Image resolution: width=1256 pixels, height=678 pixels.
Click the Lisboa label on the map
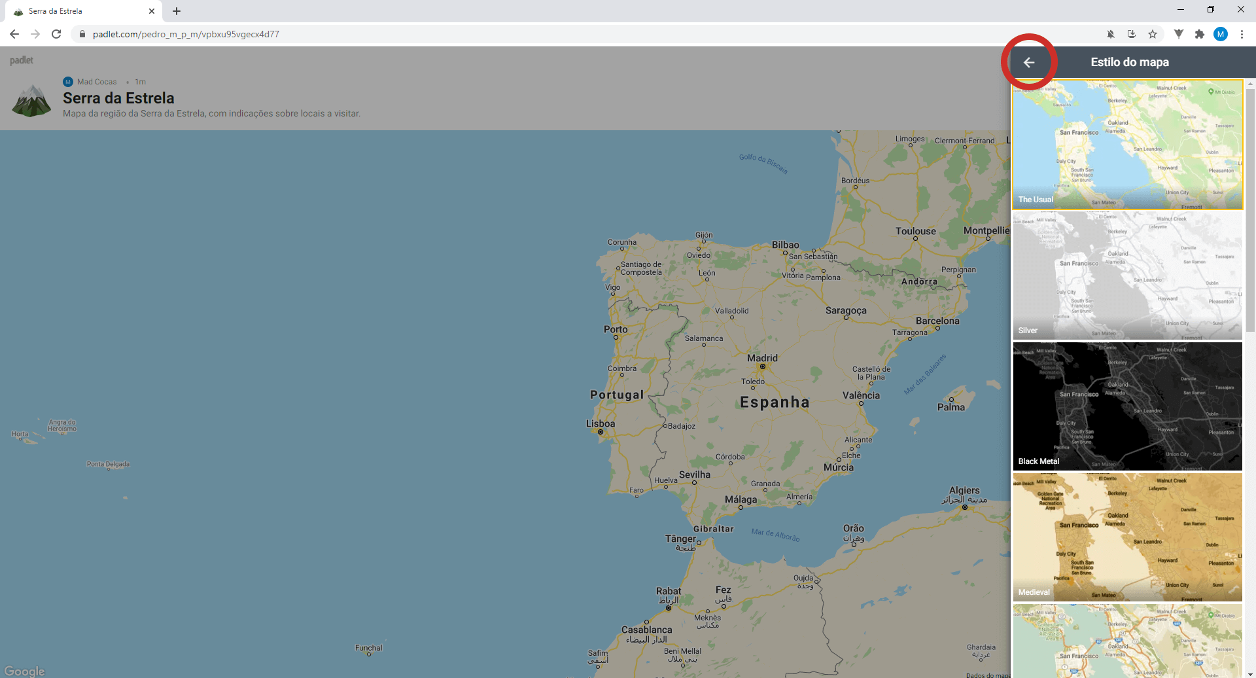pyautogui.click(x=601, y=423)
